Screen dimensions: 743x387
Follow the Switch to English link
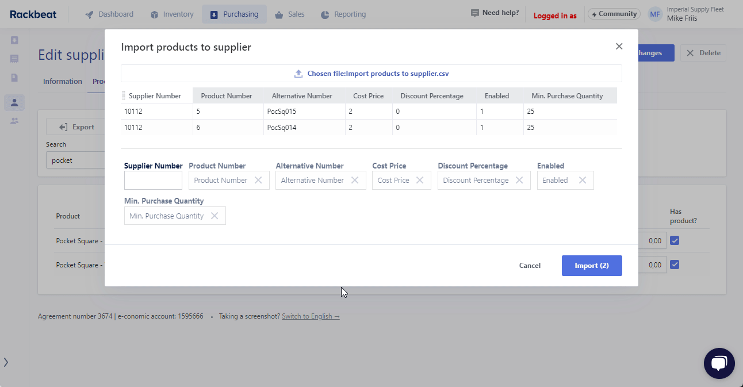(x=311, y=316)
